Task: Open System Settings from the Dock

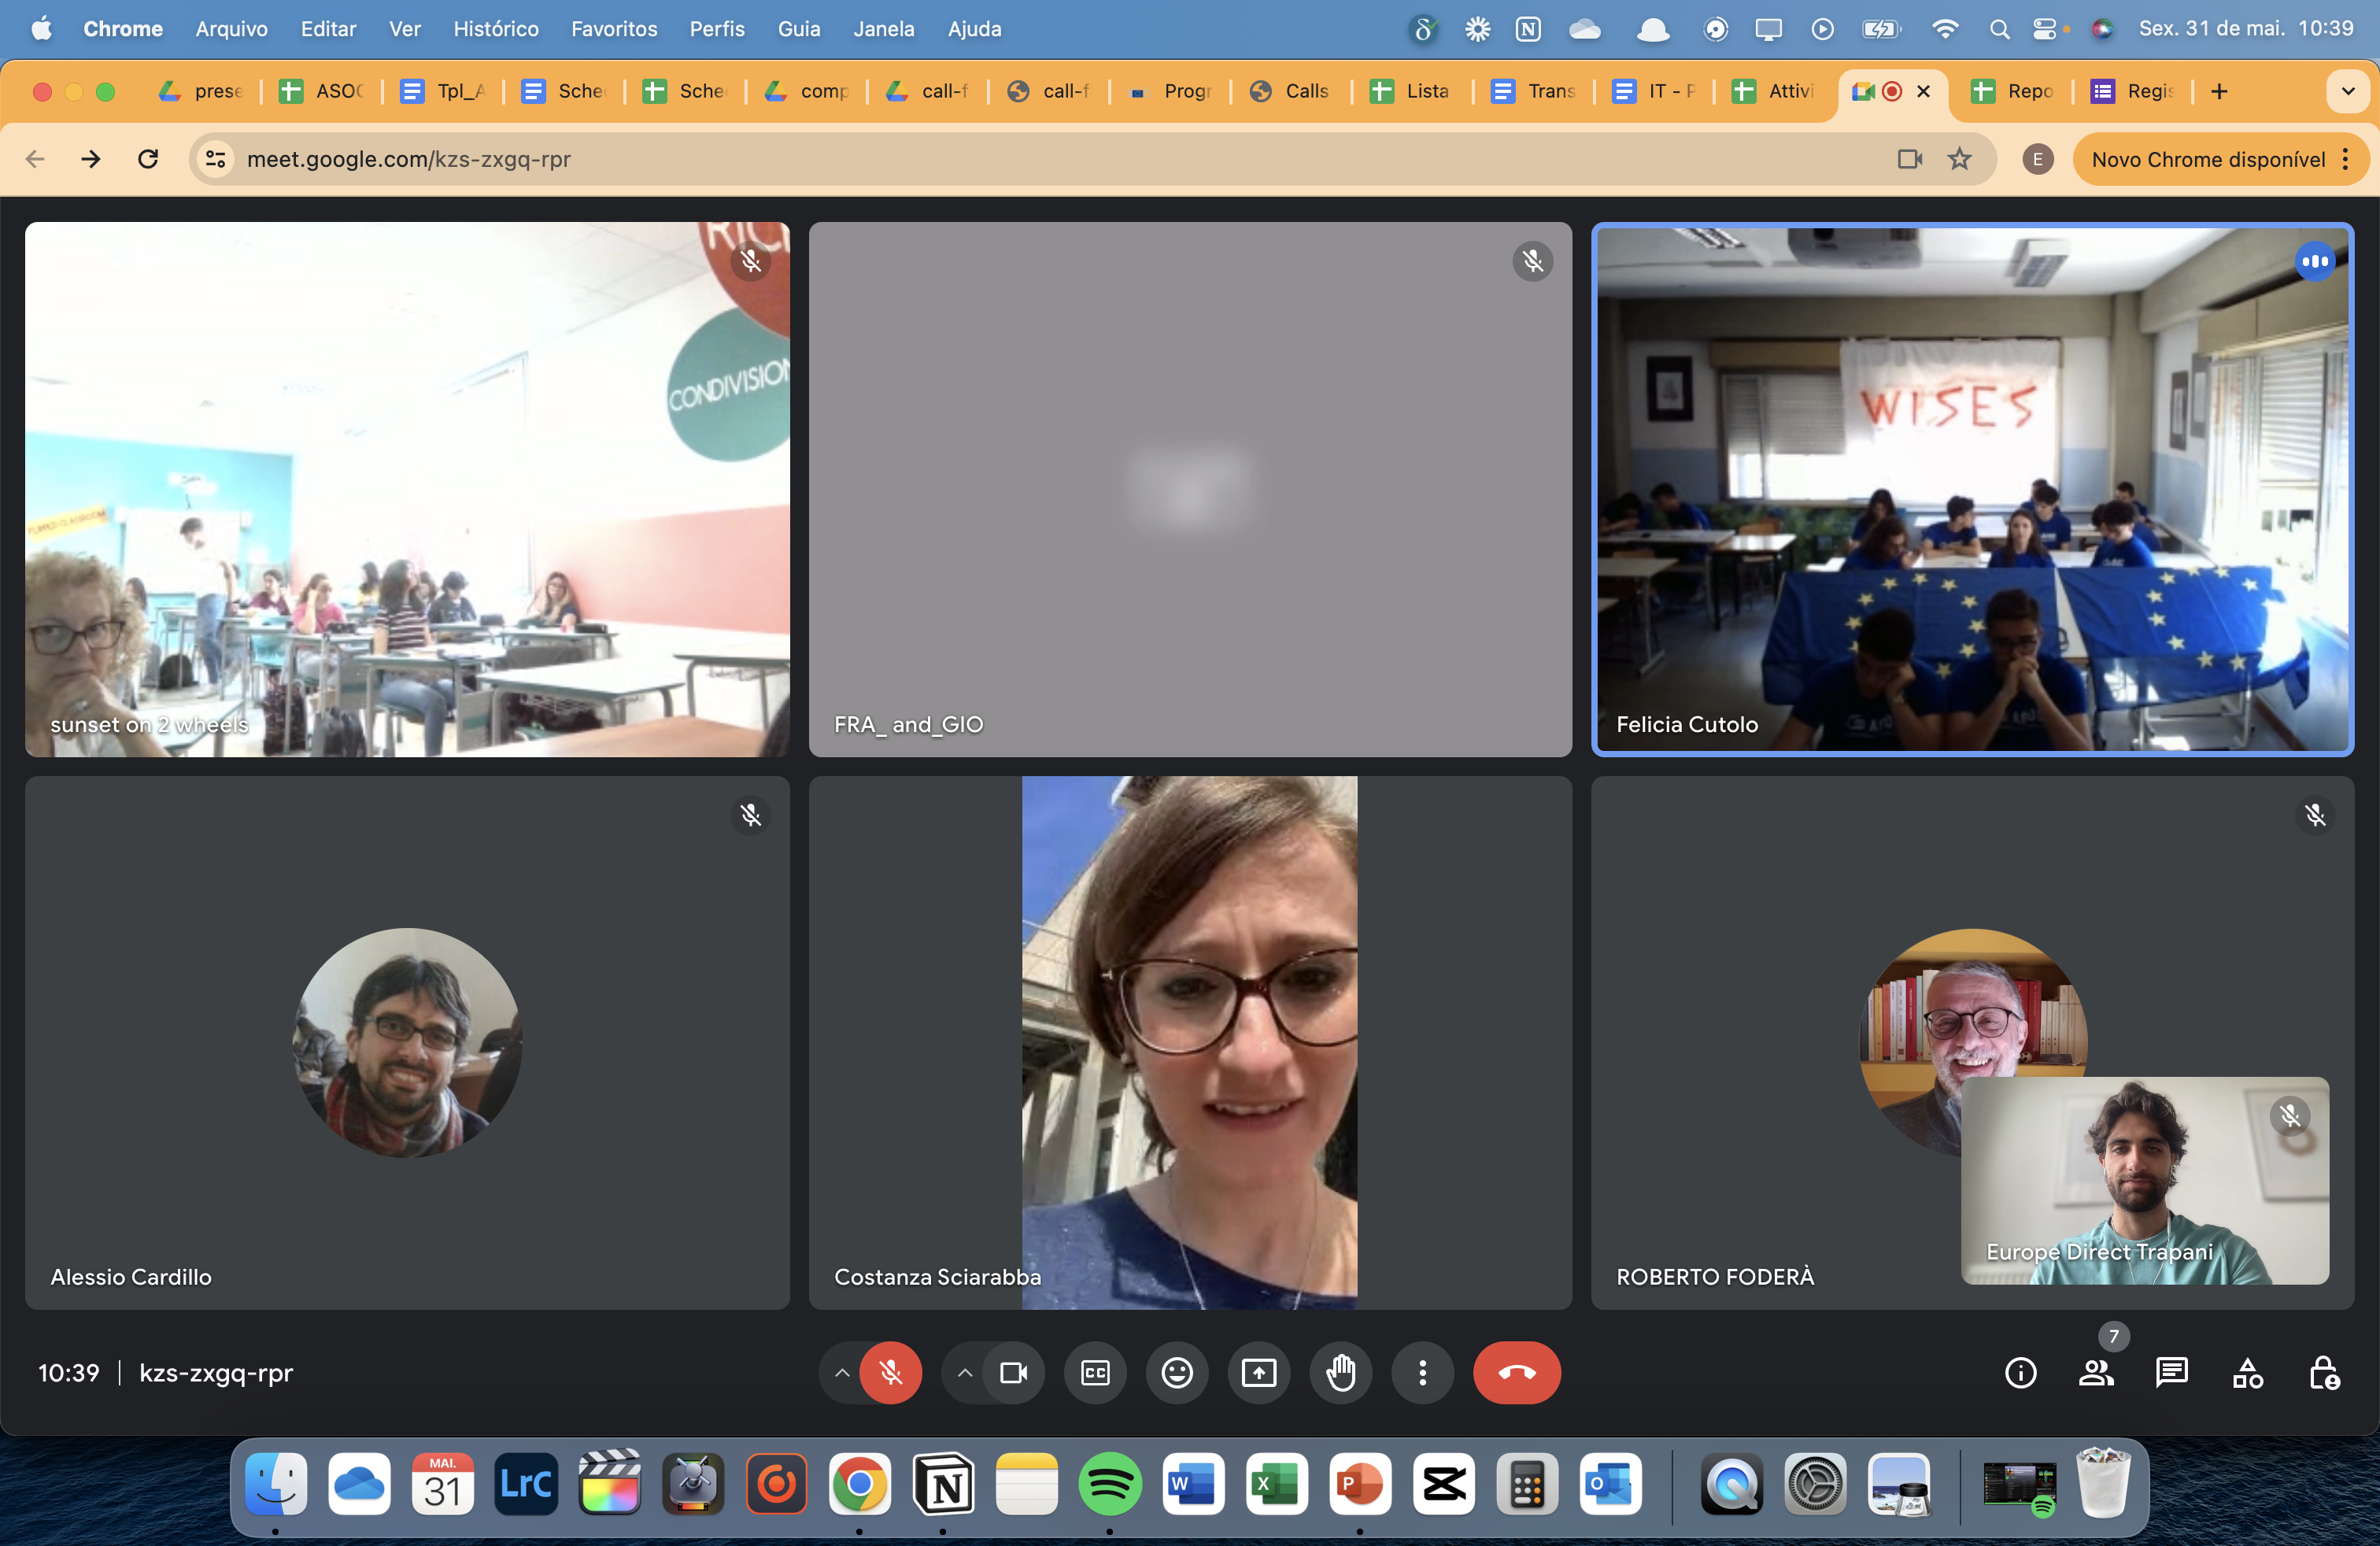Action: pos(1815,1485)
